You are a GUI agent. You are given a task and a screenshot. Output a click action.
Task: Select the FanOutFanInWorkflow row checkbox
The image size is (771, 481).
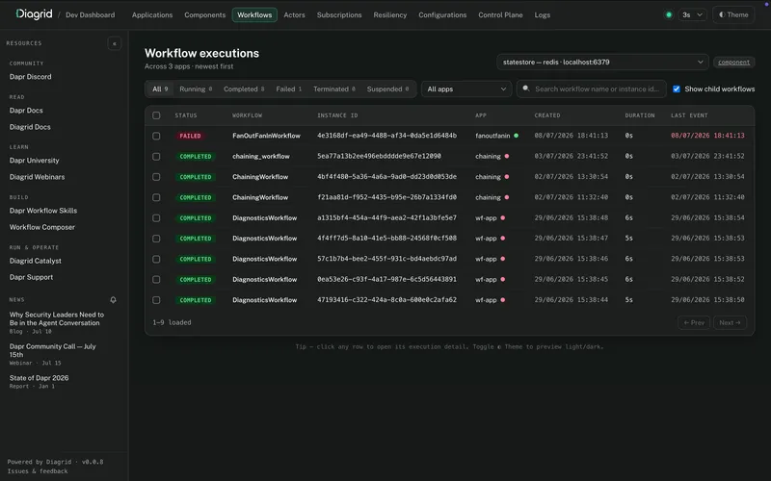coord(156,136)
